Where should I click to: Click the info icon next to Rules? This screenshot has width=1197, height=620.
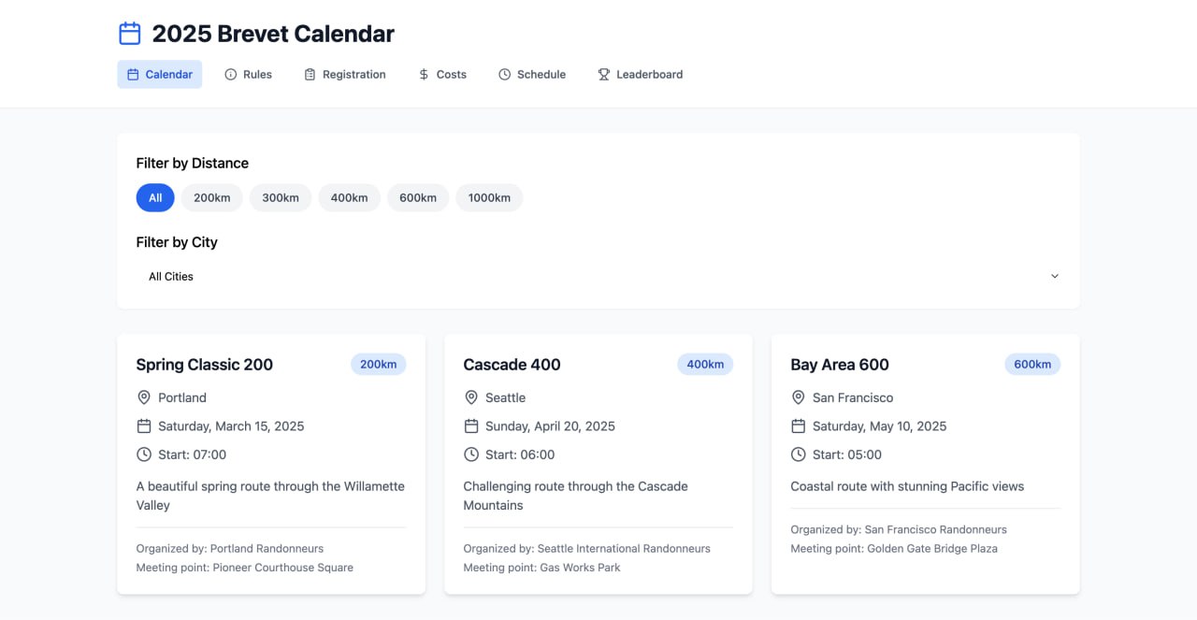231,74
